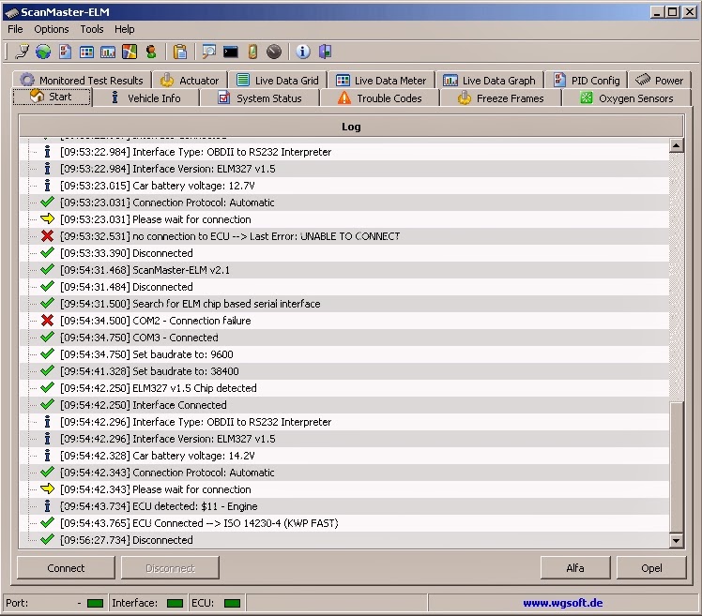
Task: Select 'ELM327 v1.5 Chip detected' row
Action: pyautogui.click(x=343, y=388)
